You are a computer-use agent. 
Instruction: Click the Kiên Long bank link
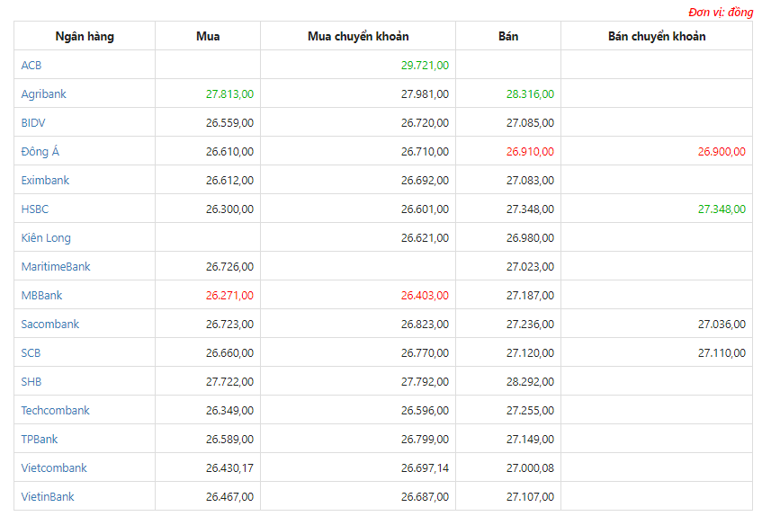click(46, 237)
